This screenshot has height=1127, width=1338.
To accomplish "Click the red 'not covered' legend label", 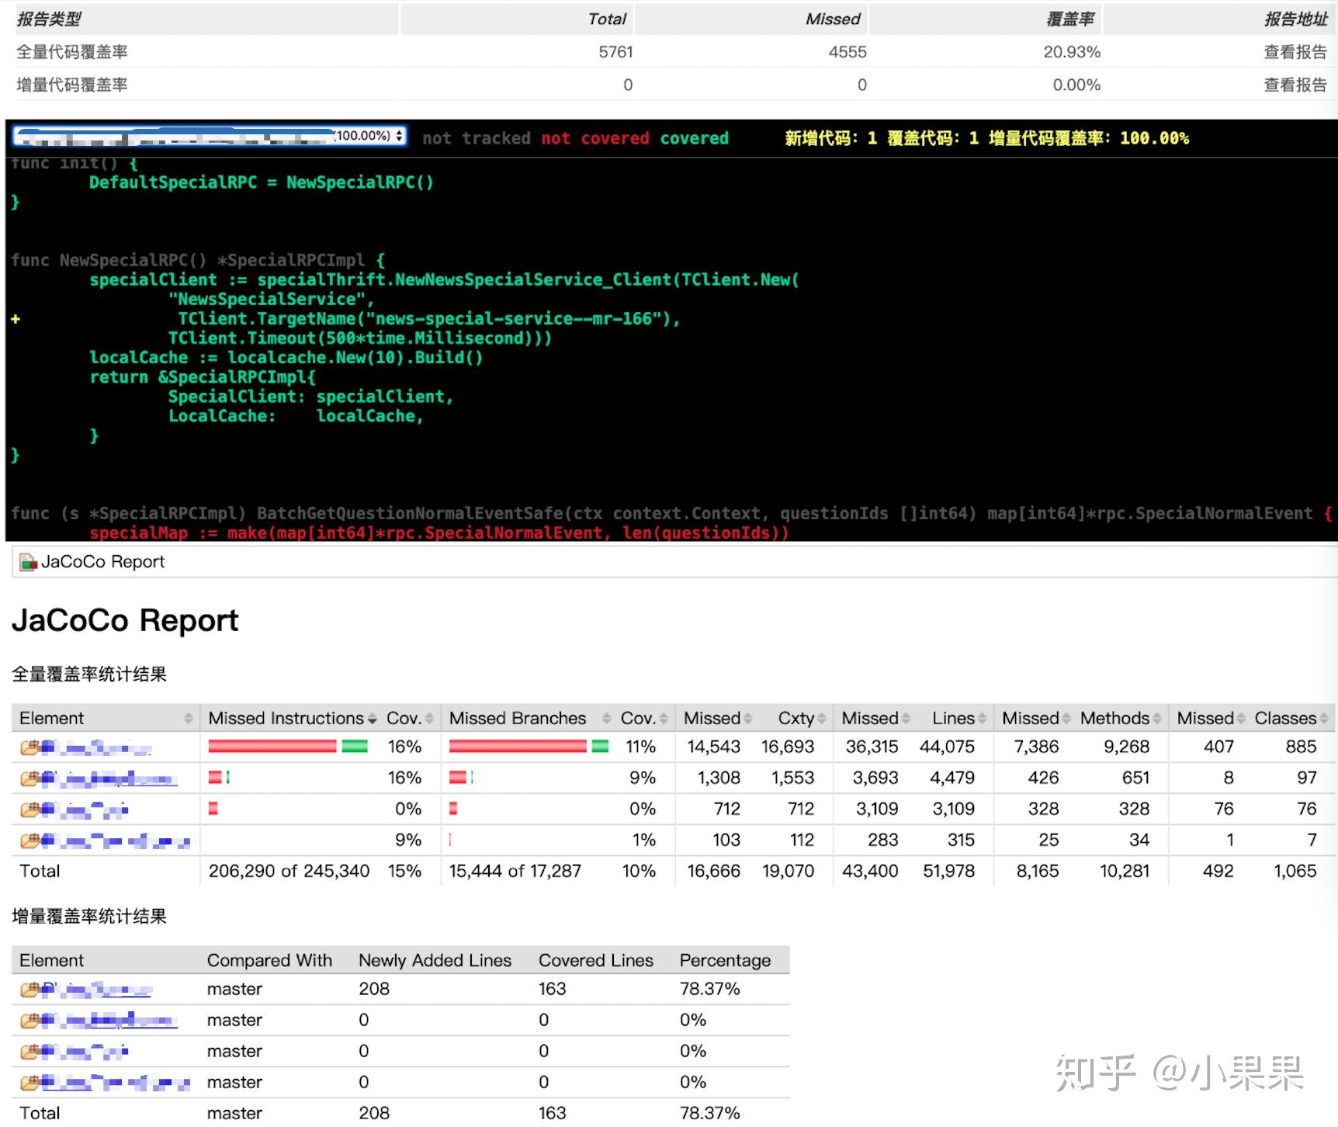I will tap(595, 138).
